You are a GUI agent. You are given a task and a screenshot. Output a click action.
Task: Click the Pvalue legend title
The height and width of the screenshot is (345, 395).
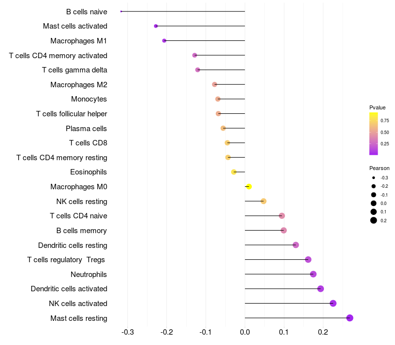[x=377, y=107]
